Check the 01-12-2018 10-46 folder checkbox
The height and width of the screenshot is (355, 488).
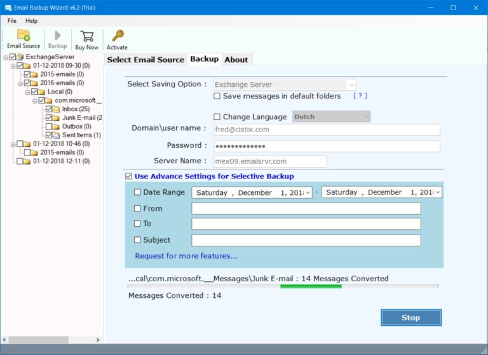[20, 144]
